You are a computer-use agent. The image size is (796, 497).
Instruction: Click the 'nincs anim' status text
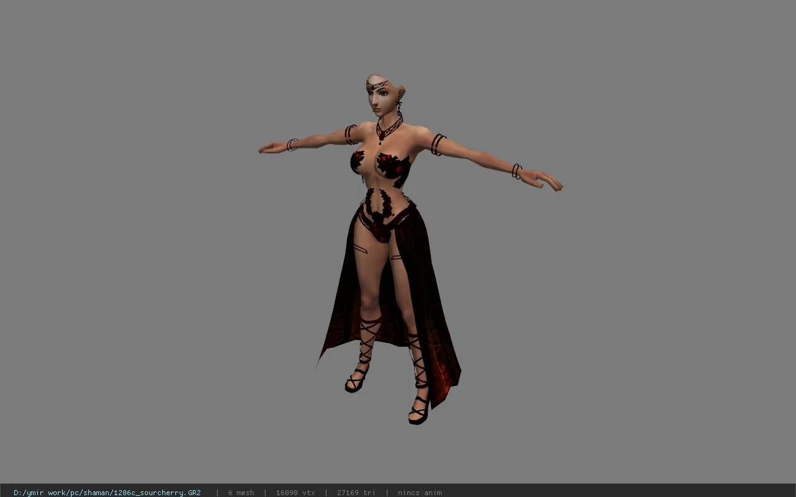coord(420,493)
